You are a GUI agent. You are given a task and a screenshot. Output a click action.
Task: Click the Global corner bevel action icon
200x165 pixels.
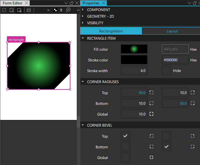tap(152, 157)
